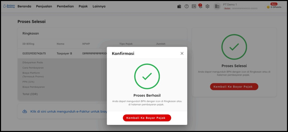
Task: Go to Business Banking logo home
Action: click(x=9, y=6)
